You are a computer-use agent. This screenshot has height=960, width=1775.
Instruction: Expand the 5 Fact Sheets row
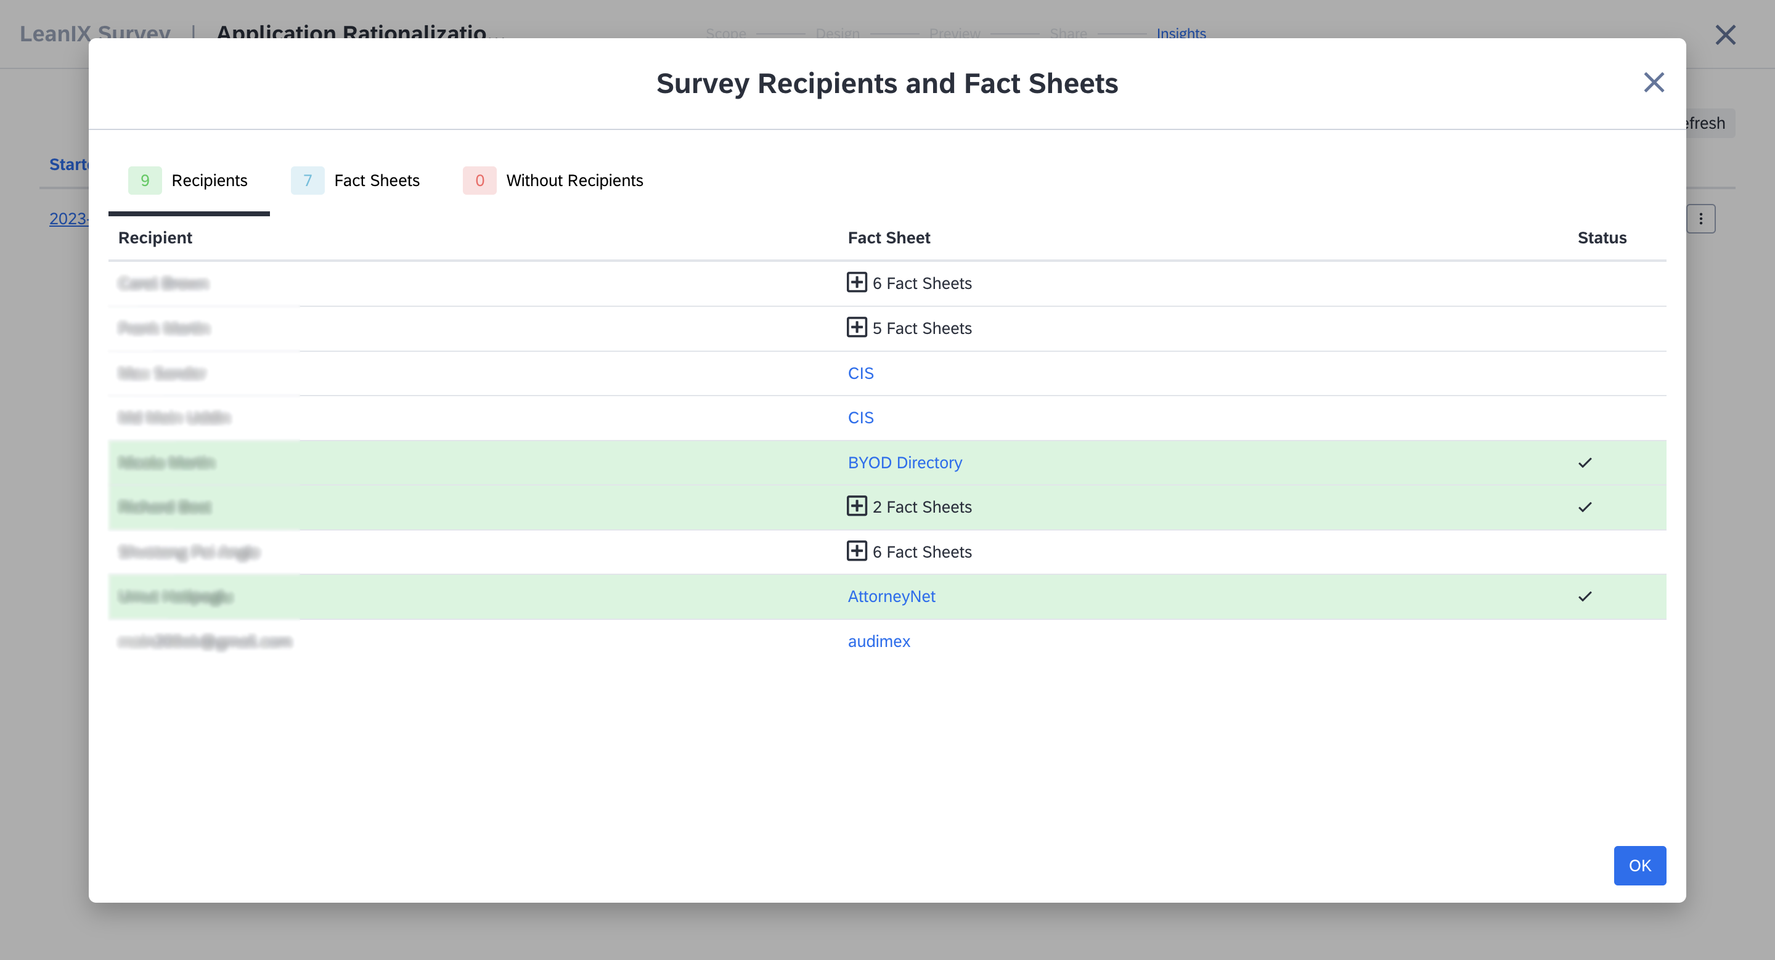tap(857, 327)
